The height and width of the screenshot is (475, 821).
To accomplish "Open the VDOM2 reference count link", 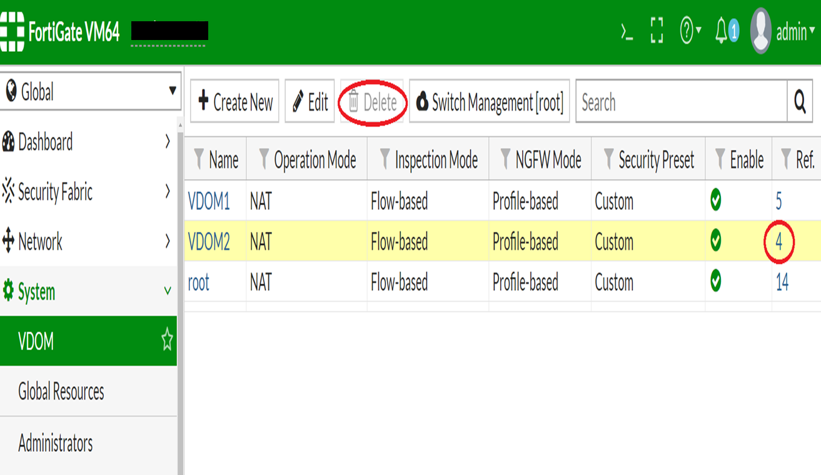I will click(x=778, y=241).
